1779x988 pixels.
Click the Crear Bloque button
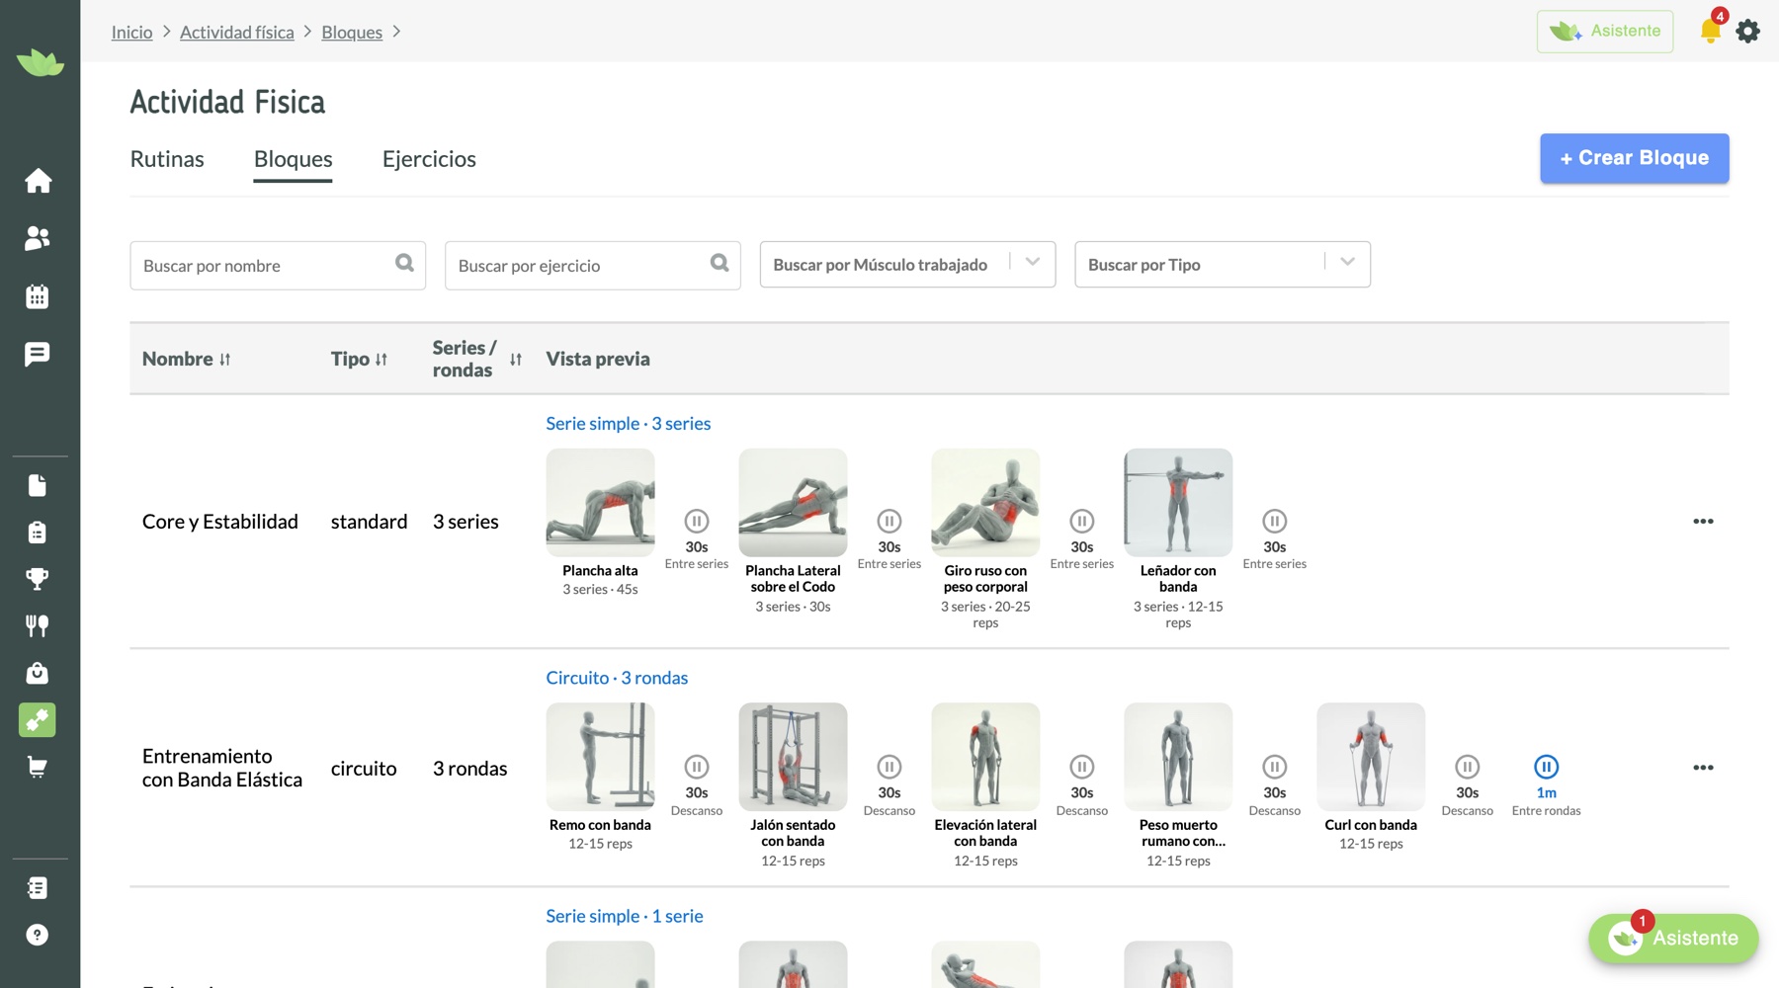1635,158
